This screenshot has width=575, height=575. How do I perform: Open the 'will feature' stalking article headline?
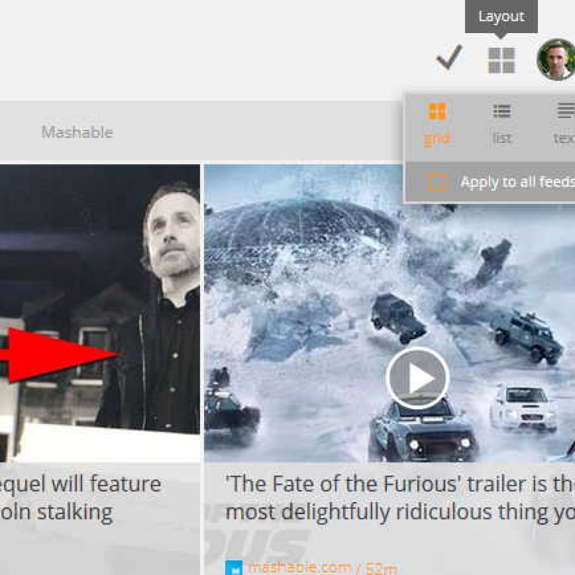click(81, 498)
